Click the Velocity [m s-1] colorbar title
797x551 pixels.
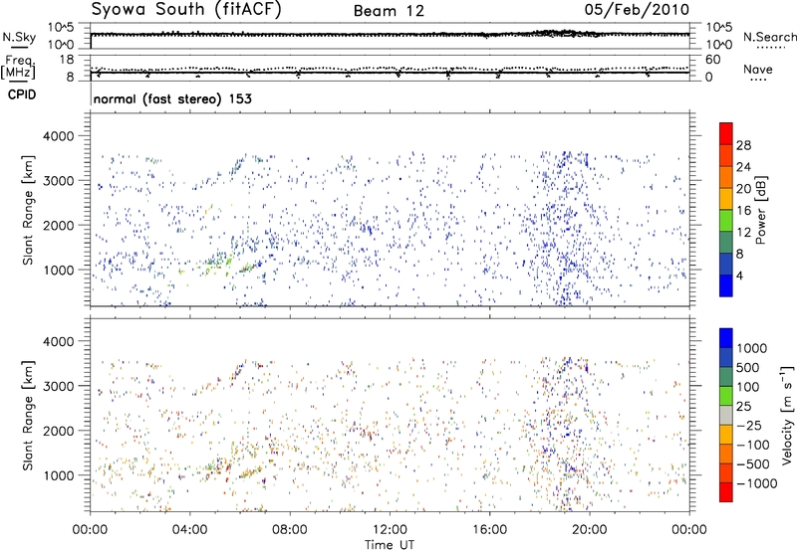point(787,415)
